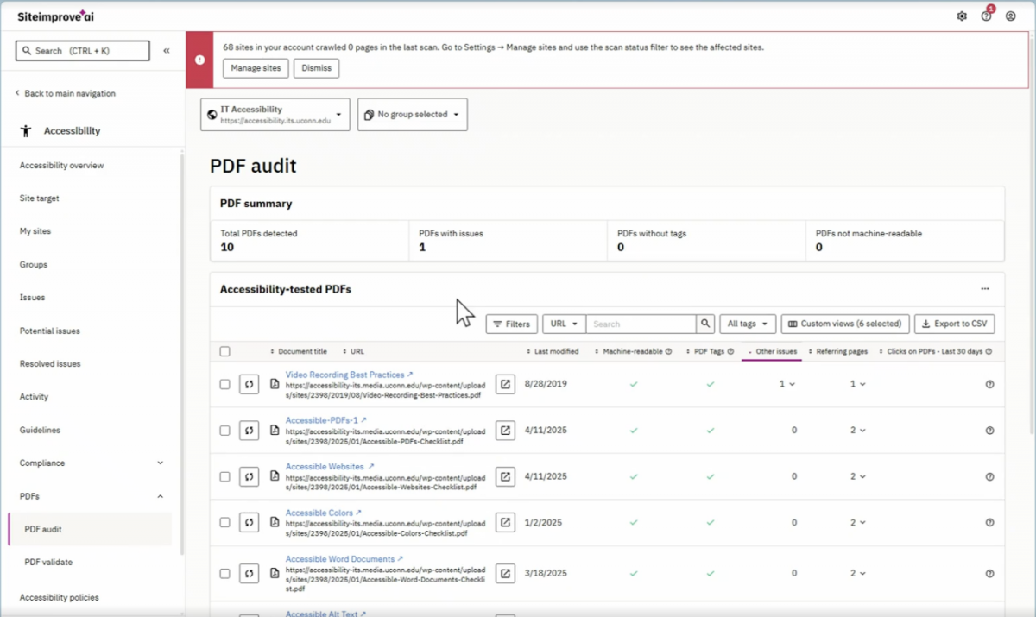1036x617 pixels.
Task: Open Site target in sidebar
Action: tap(40, 198)
